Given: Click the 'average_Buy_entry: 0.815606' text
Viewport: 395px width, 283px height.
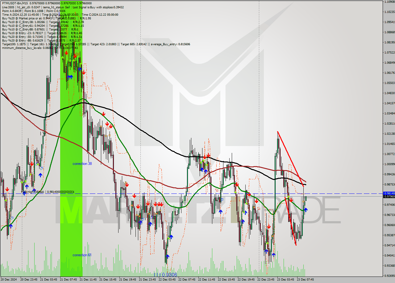Looking at the screenshot, I should click(170, 44).
